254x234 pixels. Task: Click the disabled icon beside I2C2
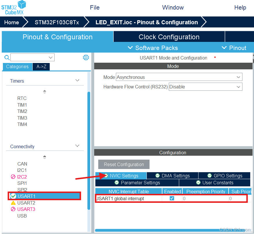coord(13,177)
